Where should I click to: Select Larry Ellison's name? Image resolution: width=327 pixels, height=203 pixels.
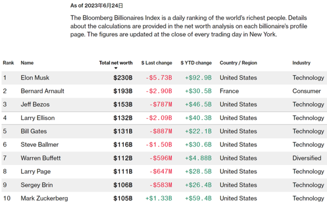pos(38,118)
